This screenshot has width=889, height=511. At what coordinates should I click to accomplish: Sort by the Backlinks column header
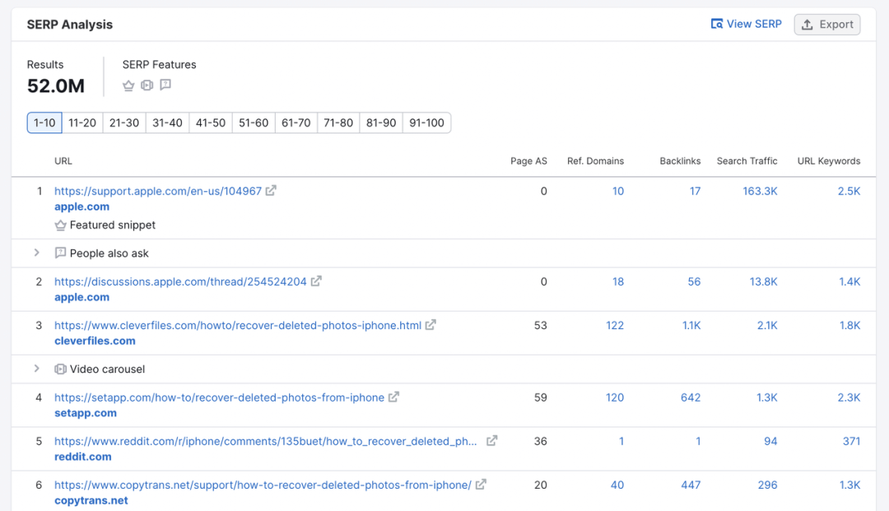pos(680,161)
